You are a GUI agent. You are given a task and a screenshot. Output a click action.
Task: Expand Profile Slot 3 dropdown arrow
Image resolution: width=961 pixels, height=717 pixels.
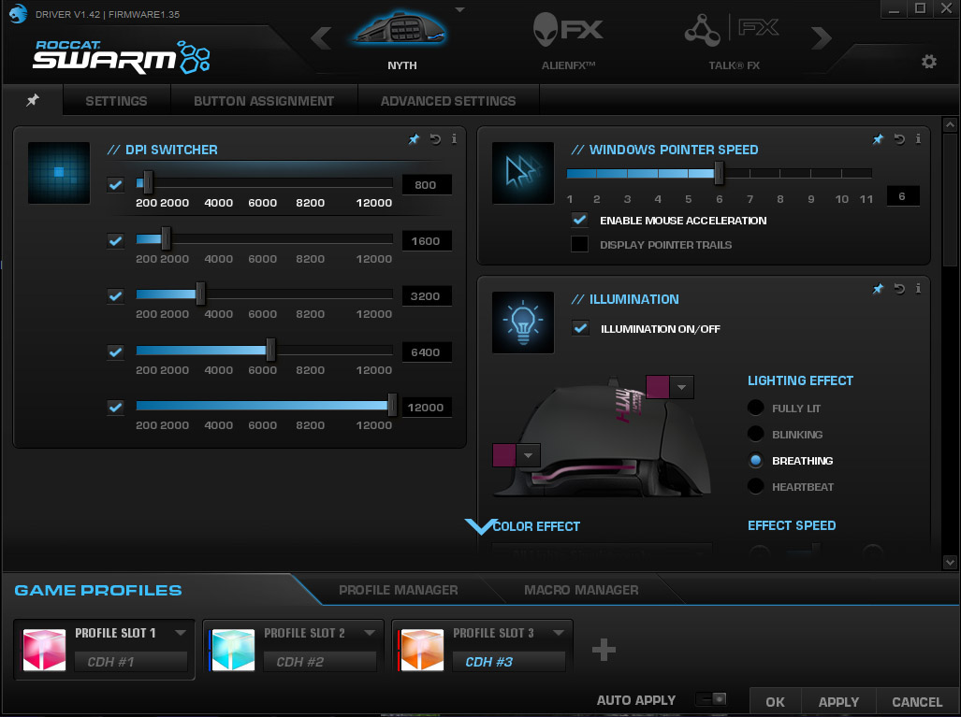559,633
